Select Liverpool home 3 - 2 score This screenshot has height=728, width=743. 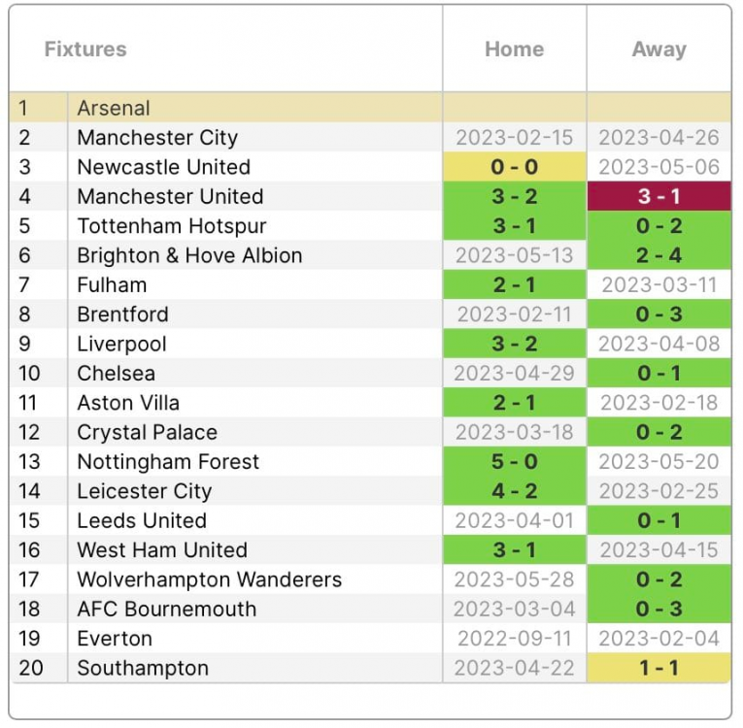(514, 345)
